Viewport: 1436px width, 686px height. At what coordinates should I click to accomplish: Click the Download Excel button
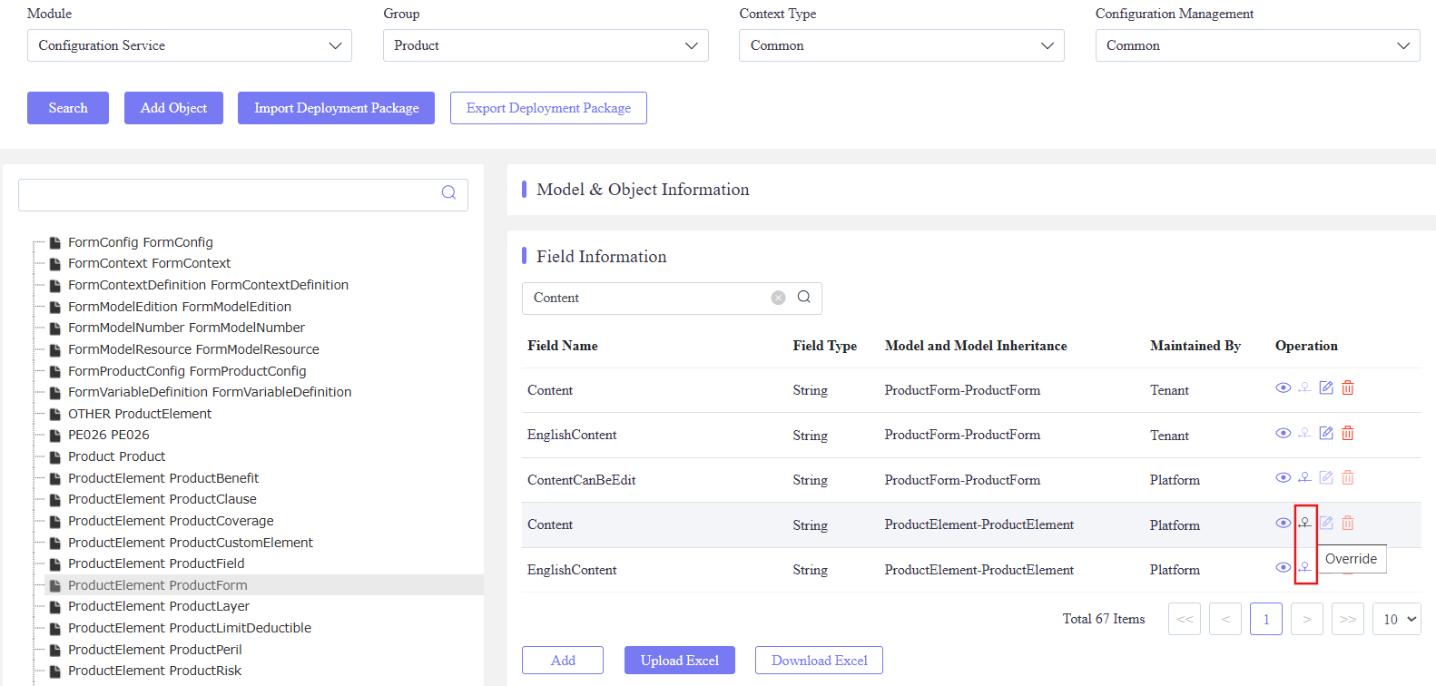(x=819, y=661)
